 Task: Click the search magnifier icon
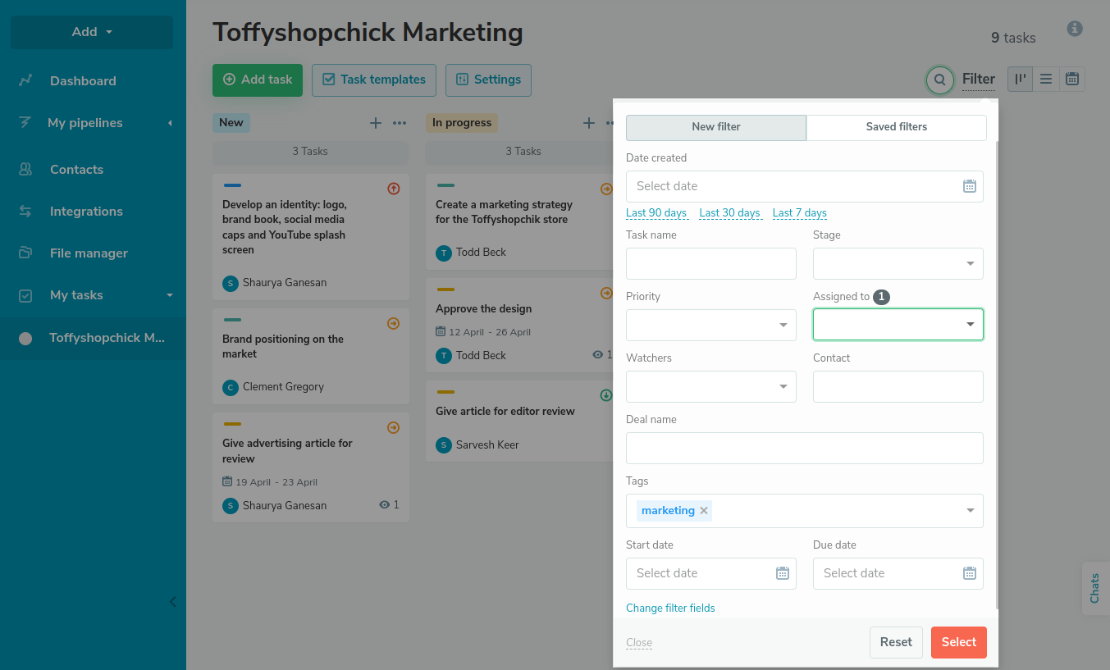(940, 80)
